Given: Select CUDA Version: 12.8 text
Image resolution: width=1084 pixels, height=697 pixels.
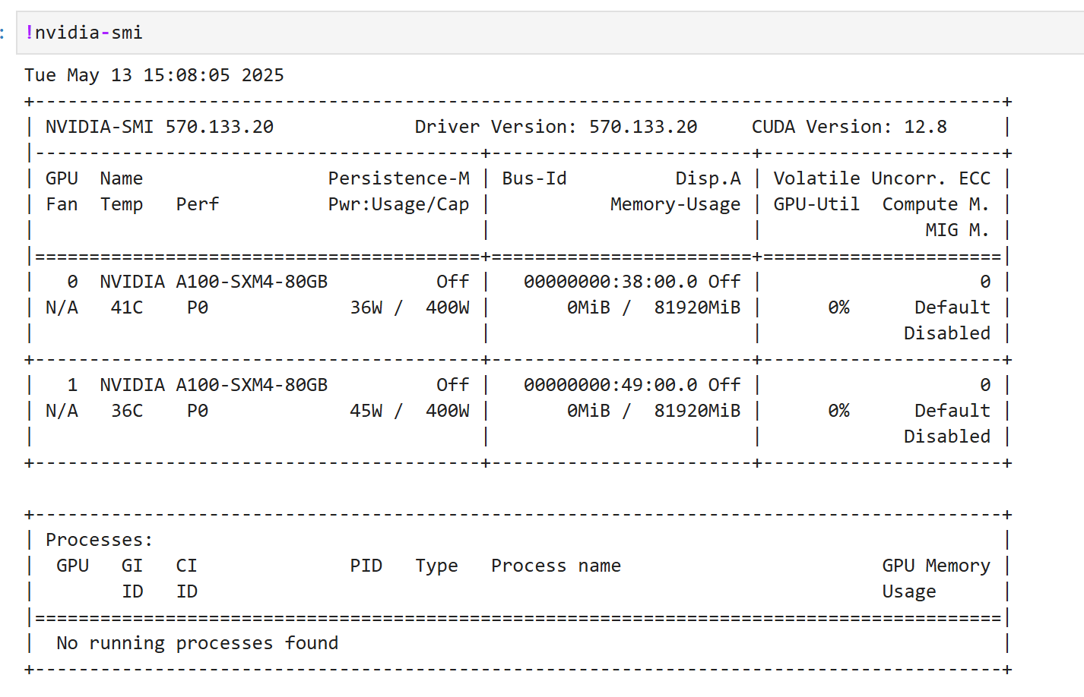Looking at the screenshot, I should tap(849, 127).
